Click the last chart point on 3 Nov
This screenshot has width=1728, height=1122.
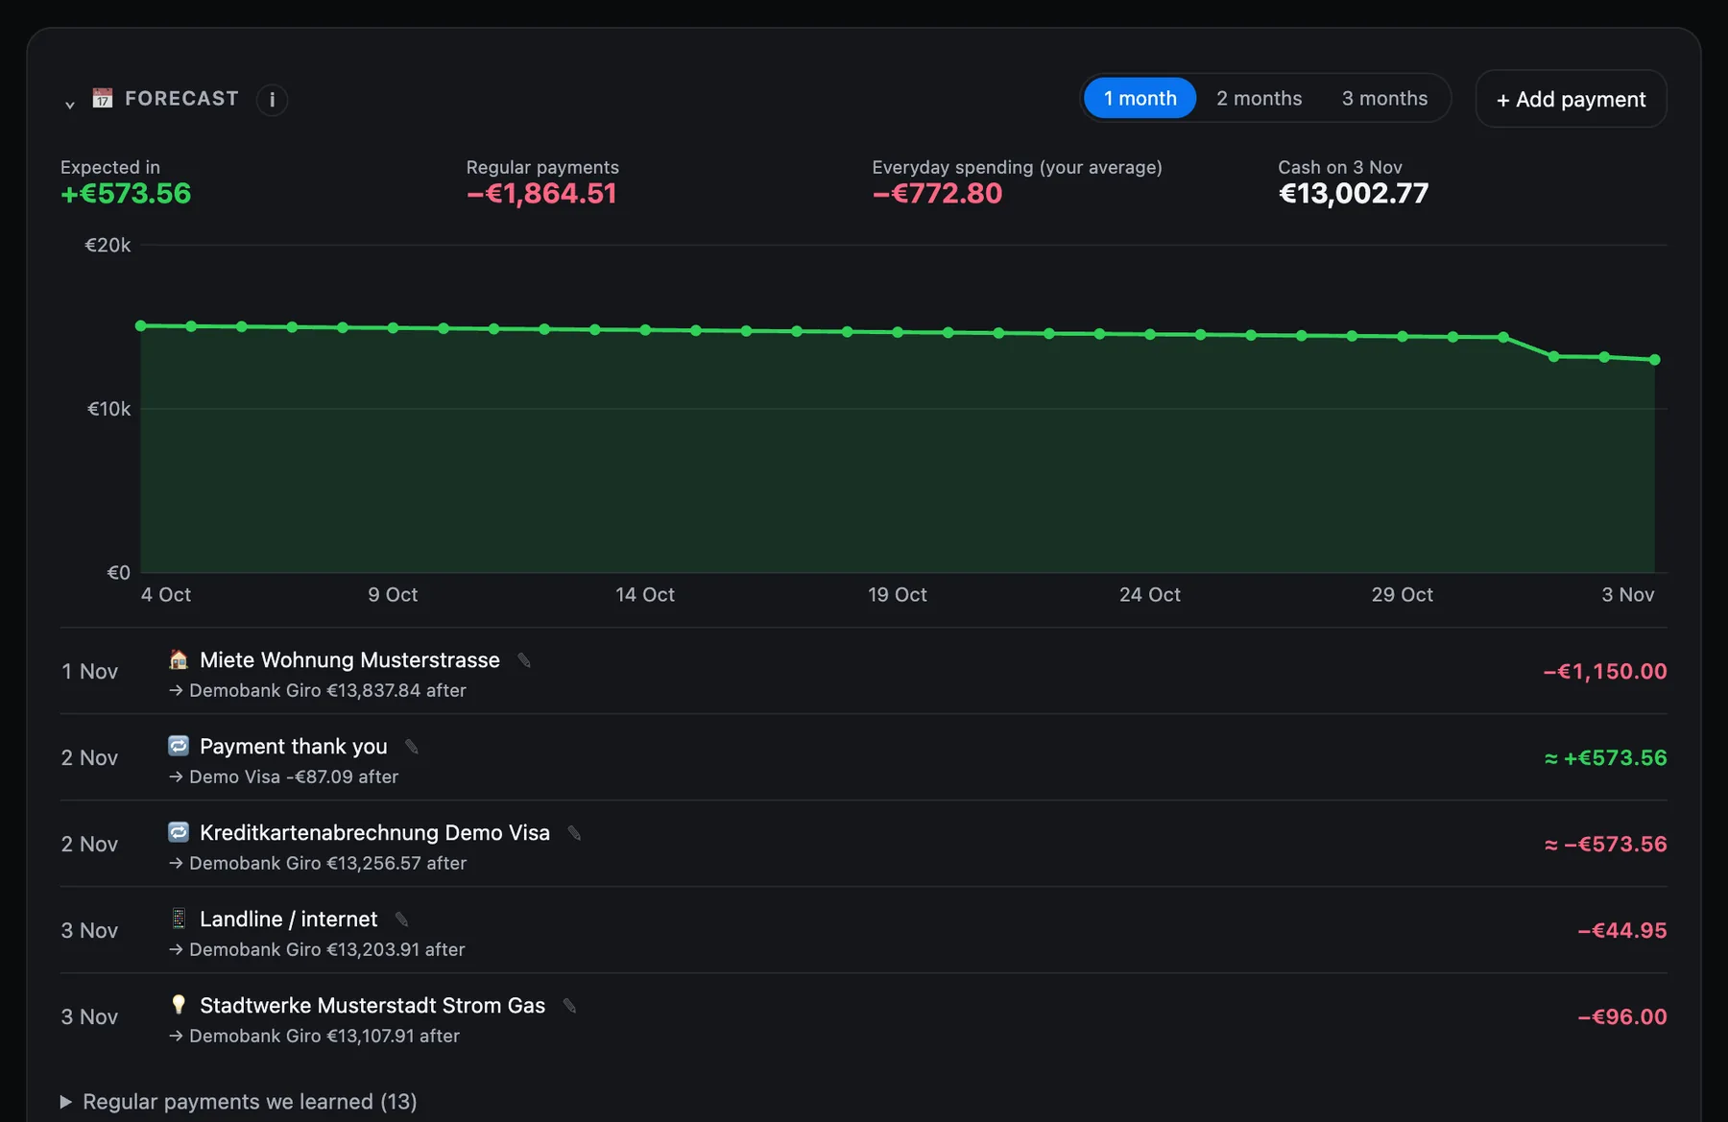tap(1654, 360)
